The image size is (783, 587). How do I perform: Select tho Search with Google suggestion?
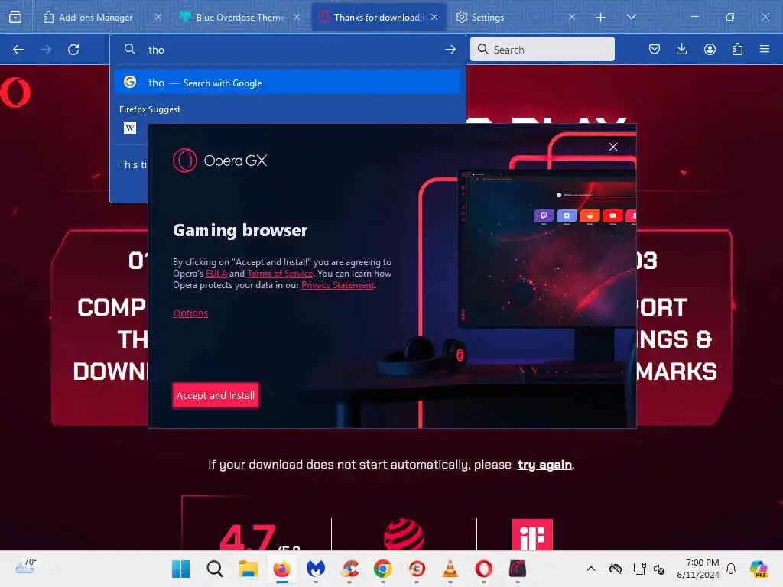click(x=288, y=83)
